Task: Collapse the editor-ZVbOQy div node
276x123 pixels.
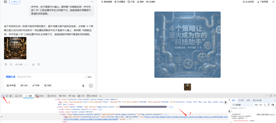Action: [57, 107]
